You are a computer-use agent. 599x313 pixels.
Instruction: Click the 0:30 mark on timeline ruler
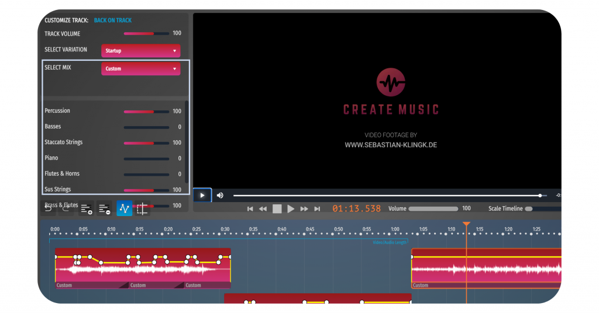point(225,229)
